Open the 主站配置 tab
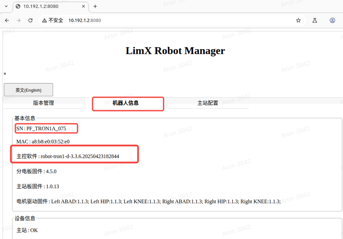 click(208, 103)
